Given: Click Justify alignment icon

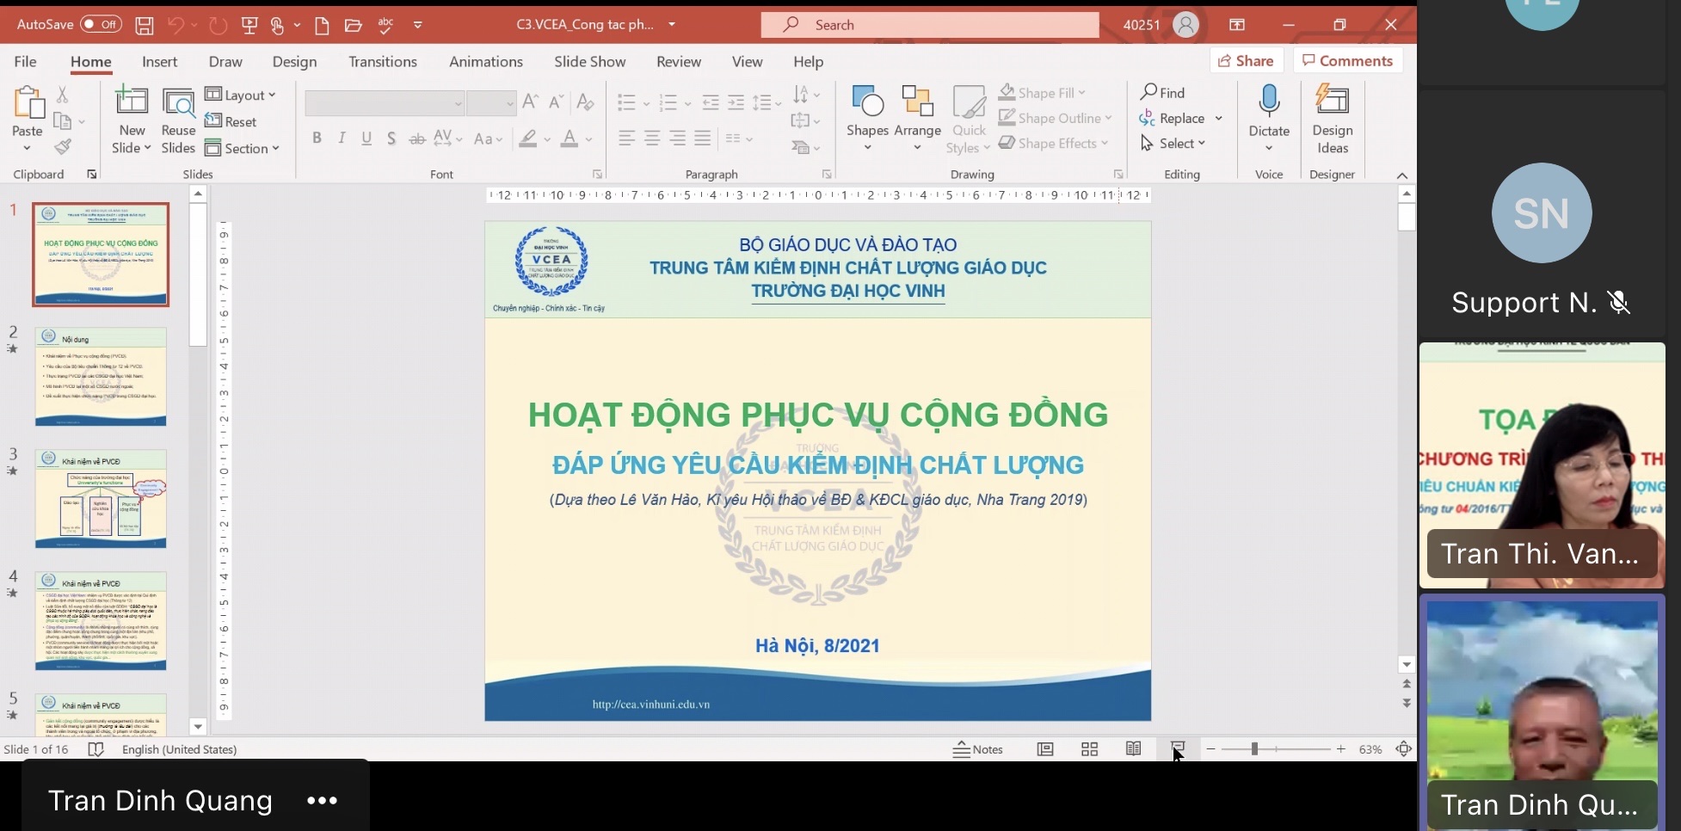Looking at the screenshot, I should tap(703, 138).
